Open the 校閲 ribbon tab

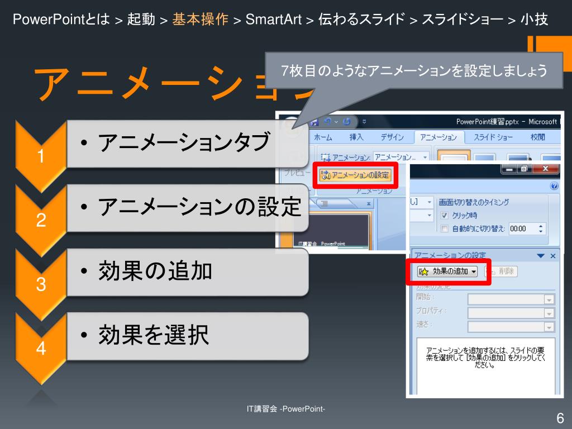coord(537,137)
